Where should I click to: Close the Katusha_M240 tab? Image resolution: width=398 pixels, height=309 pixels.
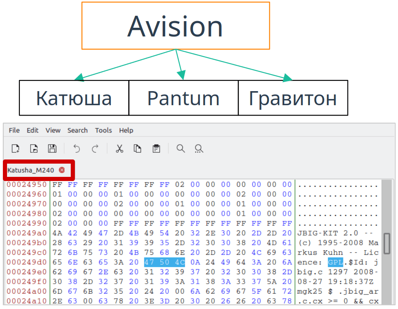click(x=62, y=169)
